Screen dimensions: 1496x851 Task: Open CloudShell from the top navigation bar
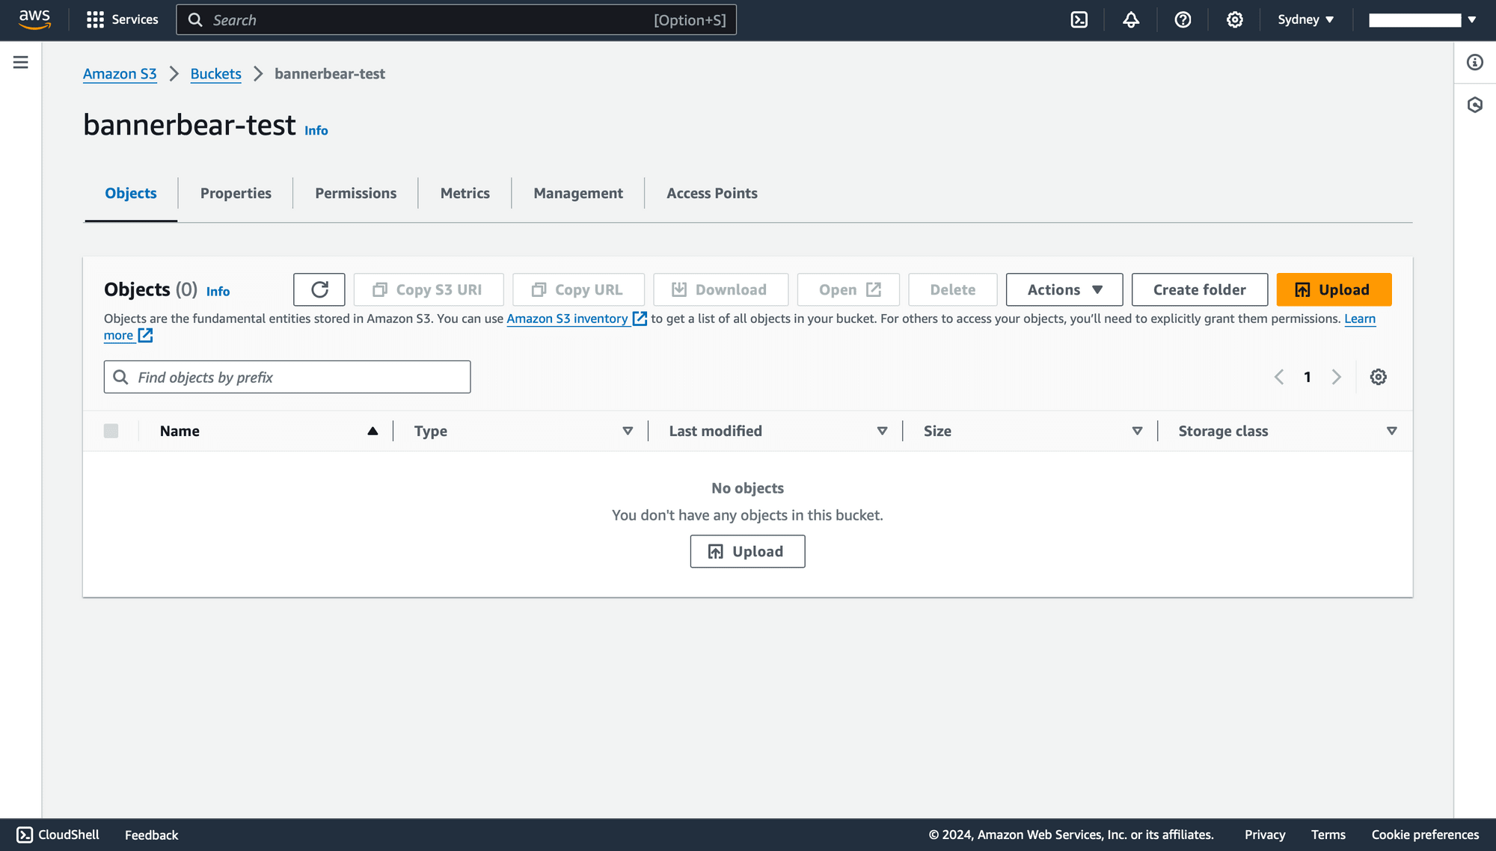click(1079, 19)
